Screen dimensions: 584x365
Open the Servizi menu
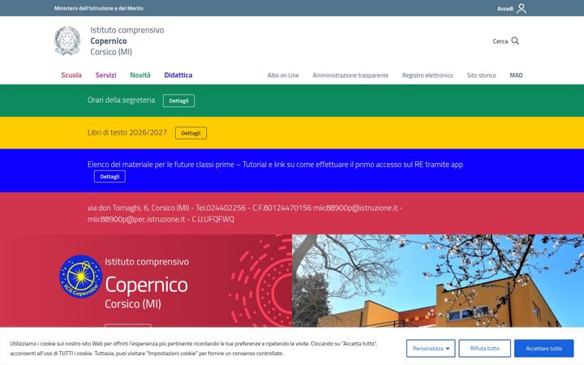click(105, 75)
